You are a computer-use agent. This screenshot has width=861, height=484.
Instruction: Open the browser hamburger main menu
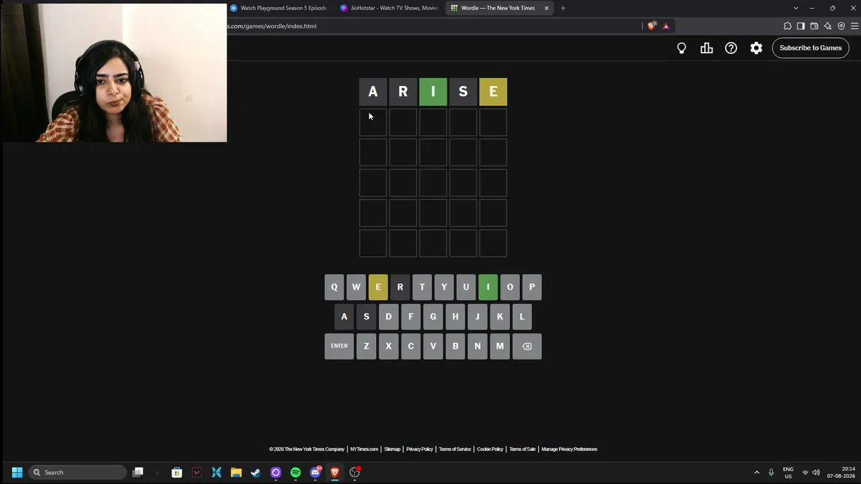854,26
